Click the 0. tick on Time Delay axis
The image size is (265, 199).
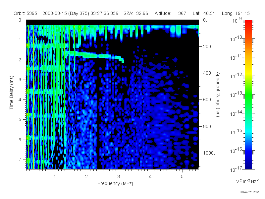click(x=21, y=20)
